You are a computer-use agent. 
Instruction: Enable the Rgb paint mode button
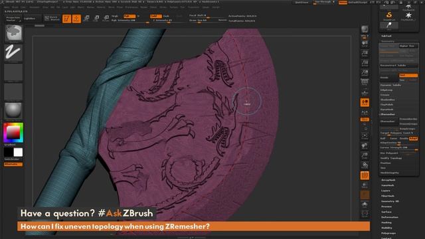(129, 16)
